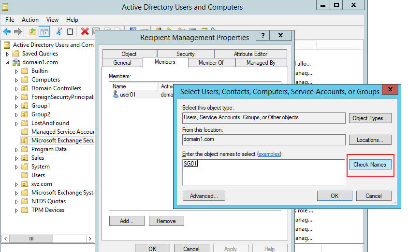
Task: Select the Members tab
Action: 165,62
